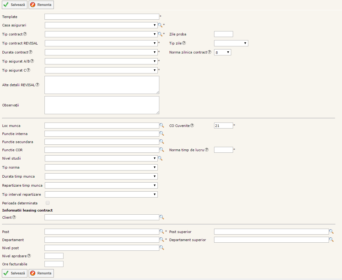The height and width of the screenshot is (280, 342).
Task: Click the magnifier icon beside Loc munca
Action: pos(162,125)
